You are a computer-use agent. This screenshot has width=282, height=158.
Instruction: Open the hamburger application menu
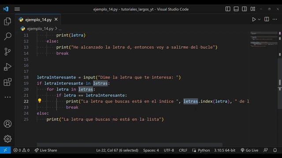coord(17,9)
